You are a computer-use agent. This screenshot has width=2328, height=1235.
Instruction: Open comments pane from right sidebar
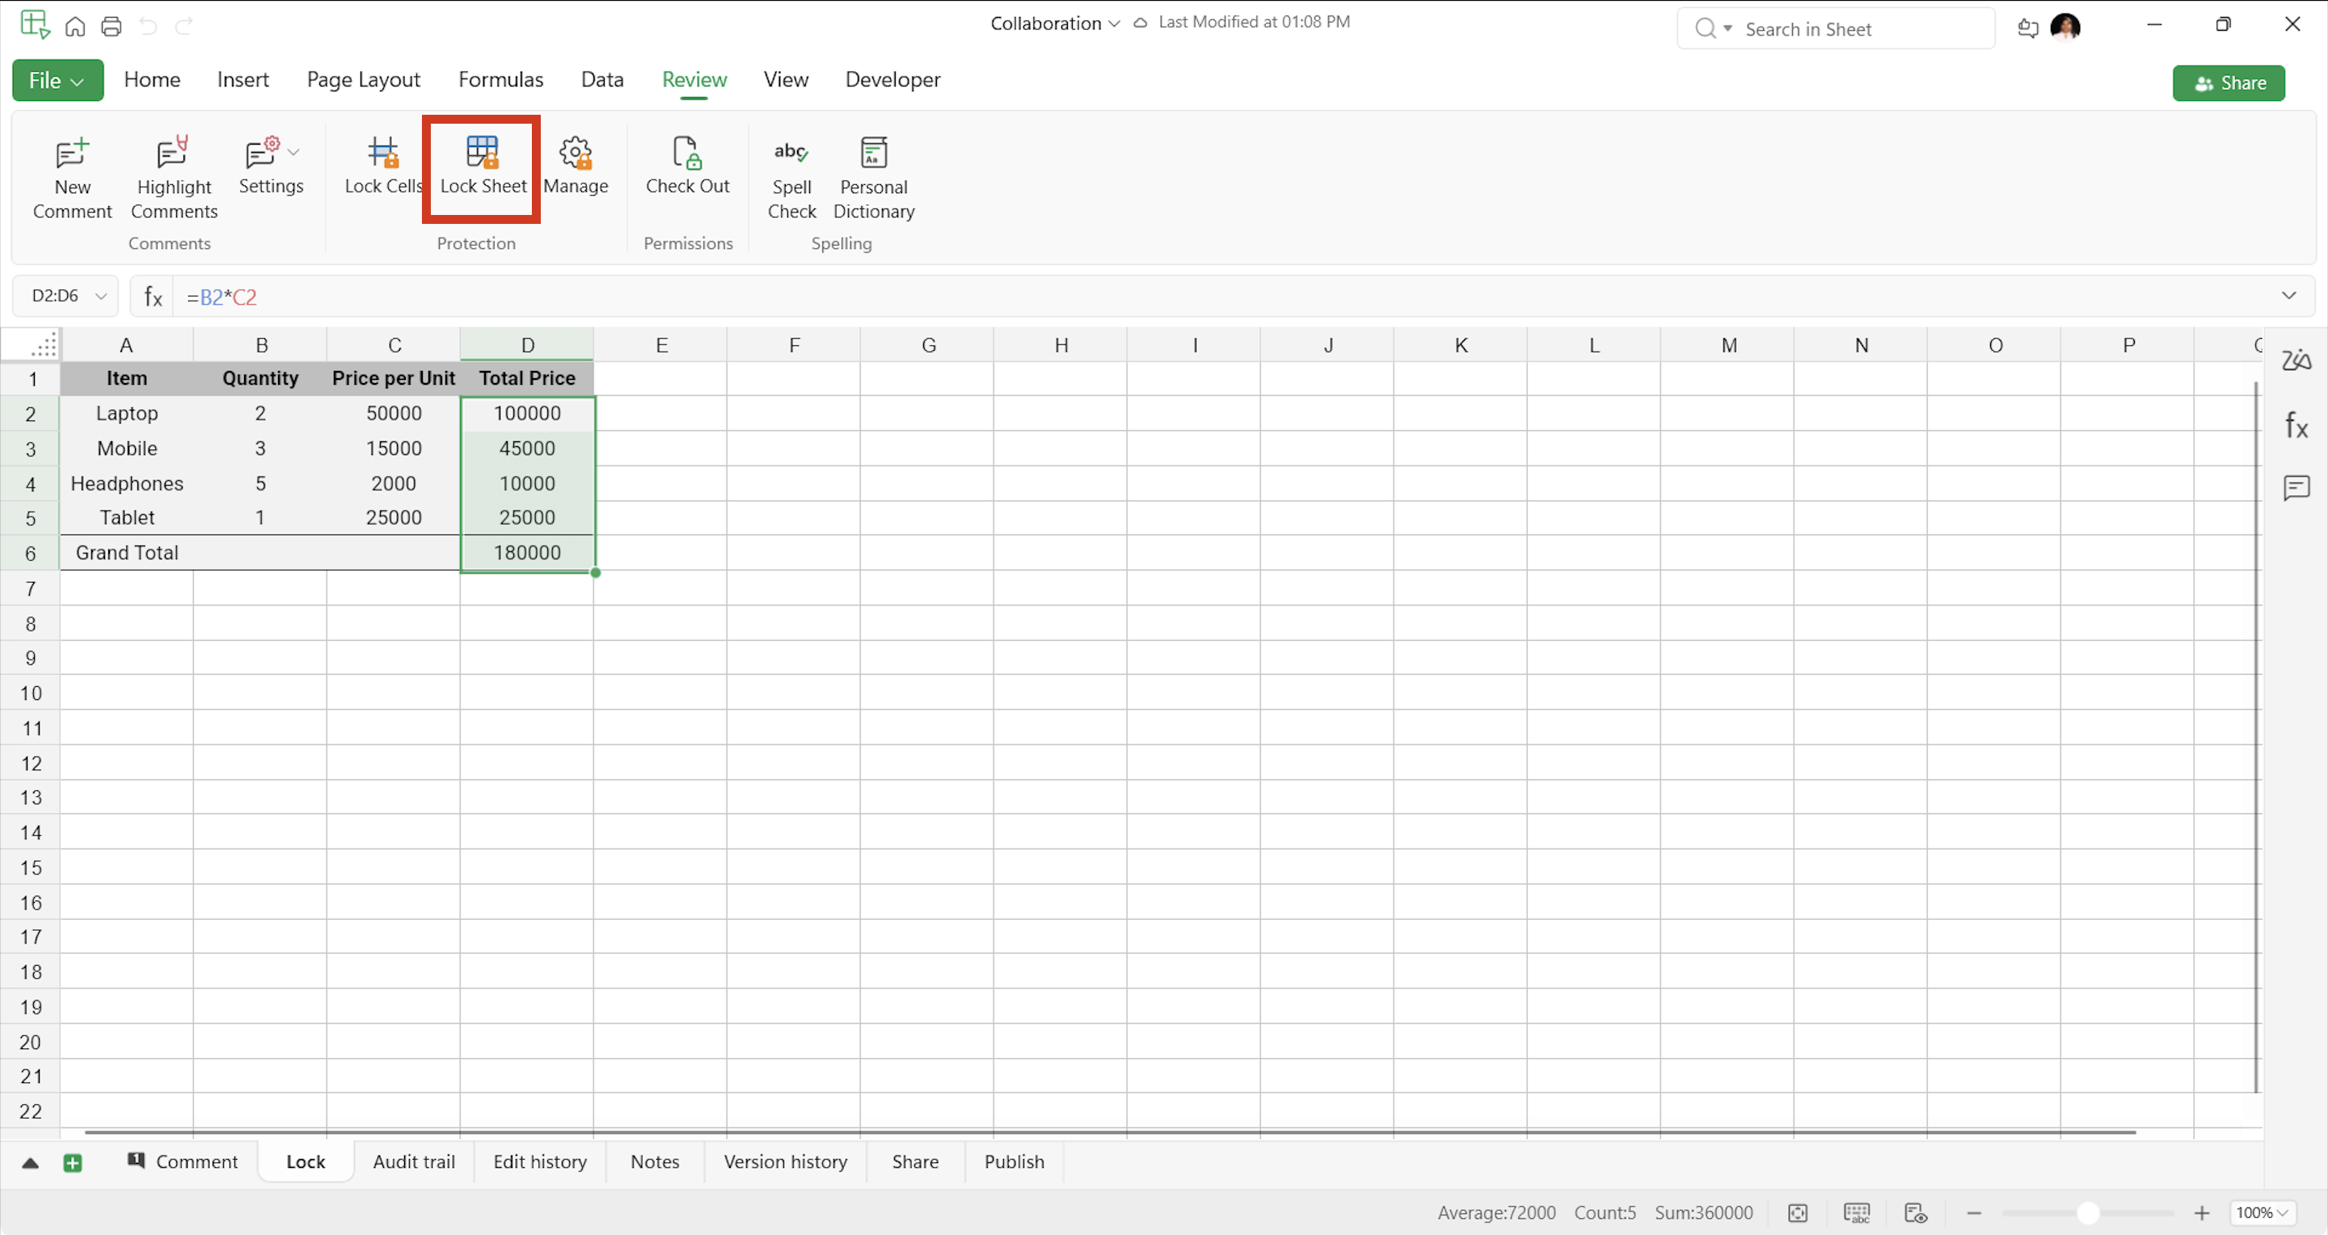tap(2296, 488)
